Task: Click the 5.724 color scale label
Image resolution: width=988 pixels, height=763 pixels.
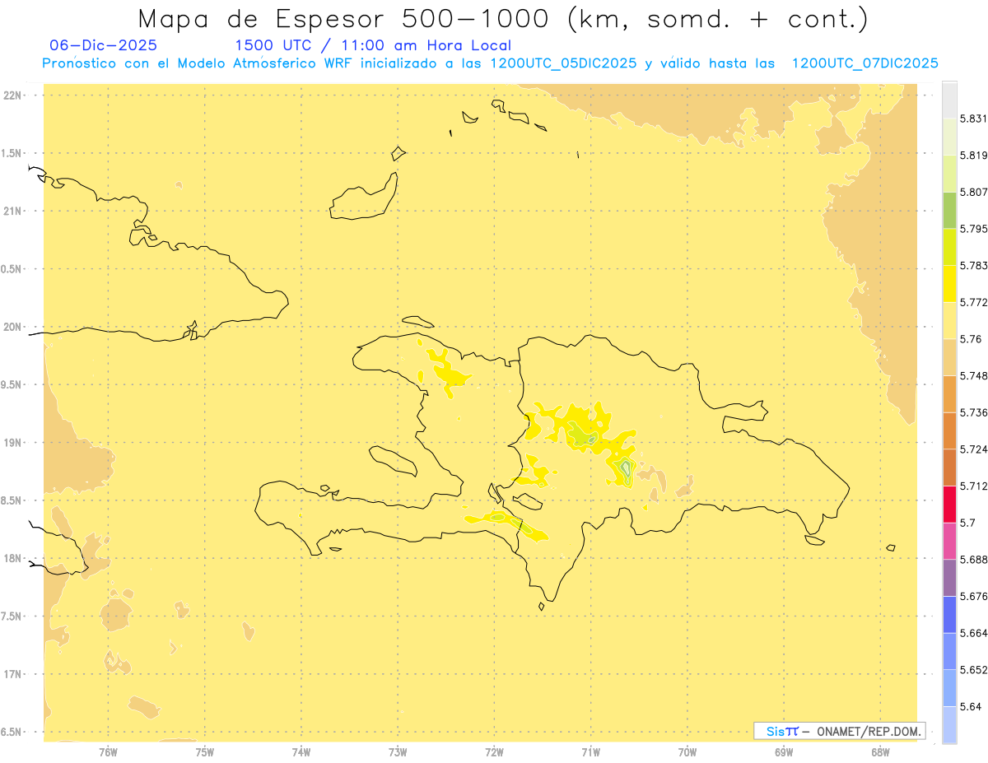Action: (x=973, y=449)
